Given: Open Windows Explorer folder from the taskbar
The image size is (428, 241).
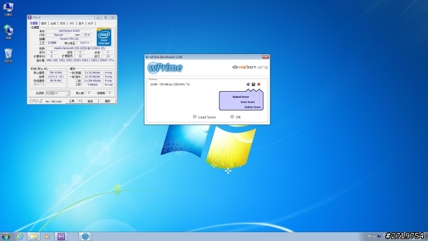Looking at the screenshot, I should click(33, 236).
